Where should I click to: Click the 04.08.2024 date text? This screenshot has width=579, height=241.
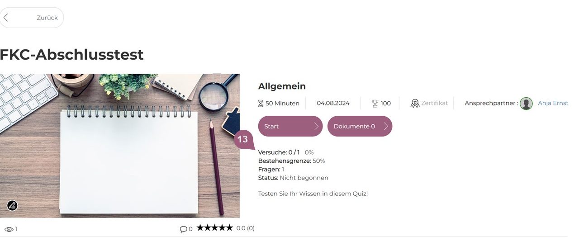[333, 103]
